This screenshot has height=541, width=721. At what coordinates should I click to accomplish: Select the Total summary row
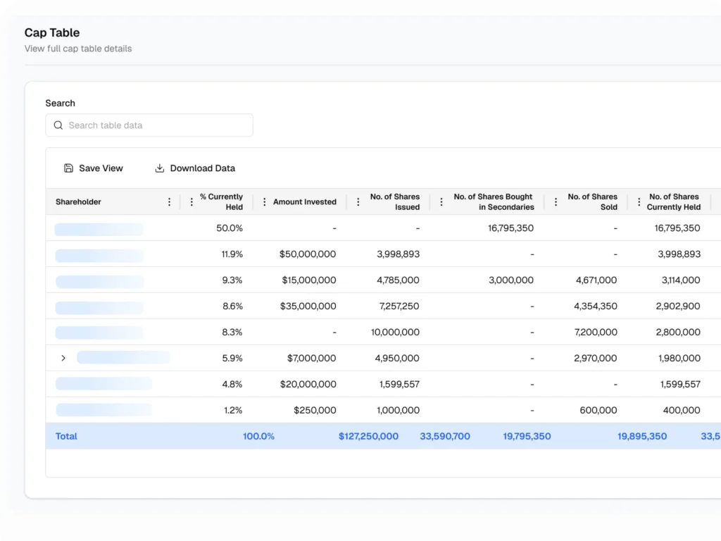tap(352, 436)
